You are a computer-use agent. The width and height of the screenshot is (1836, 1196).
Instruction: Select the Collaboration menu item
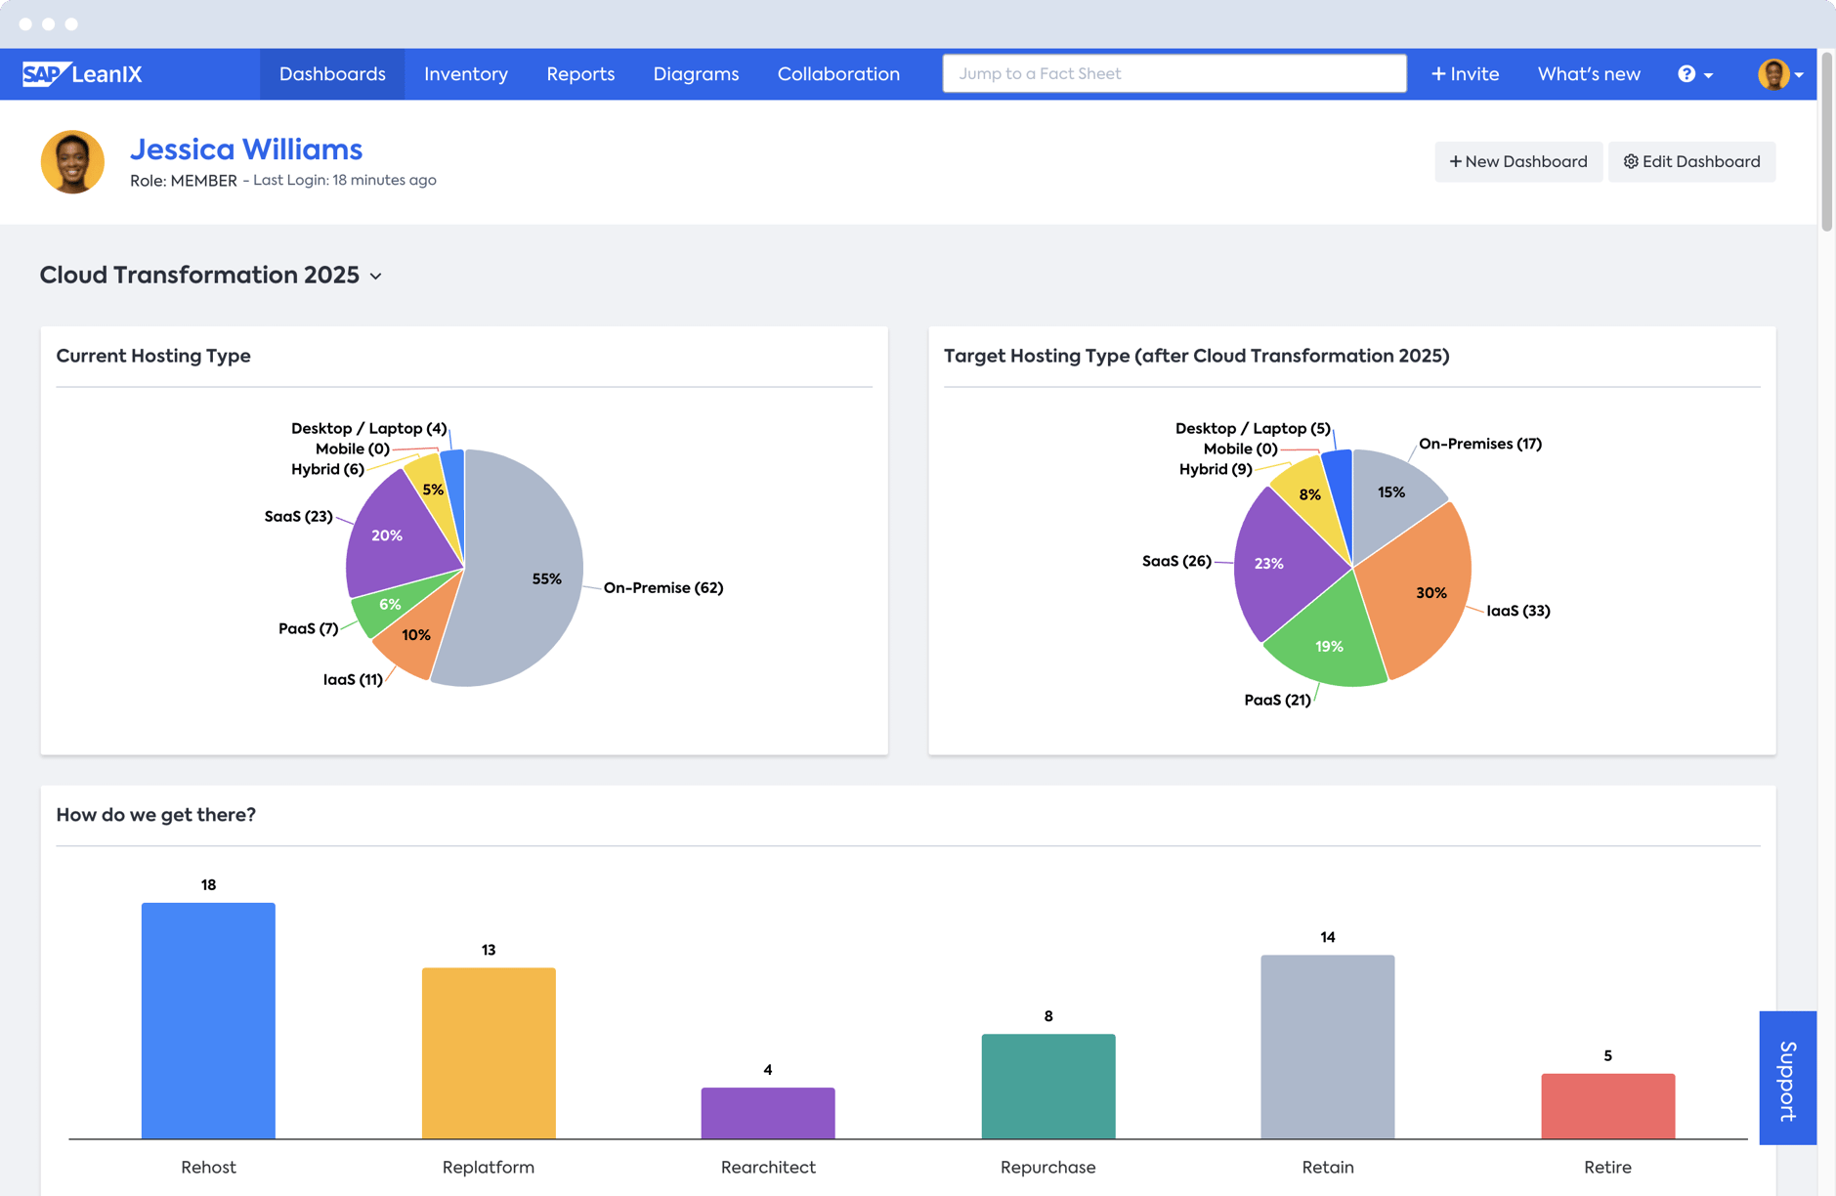click(838, 73)
